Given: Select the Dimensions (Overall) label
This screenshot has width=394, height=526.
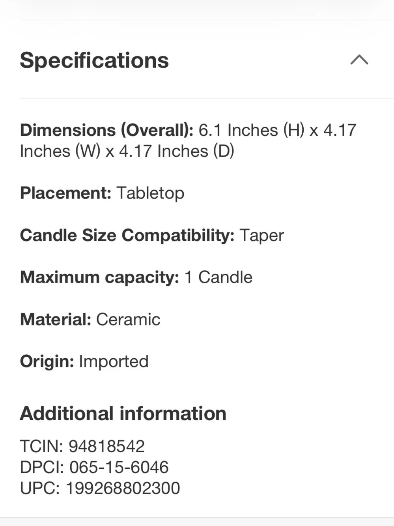Looking at the screenshot, I should (x=106, y=130).
